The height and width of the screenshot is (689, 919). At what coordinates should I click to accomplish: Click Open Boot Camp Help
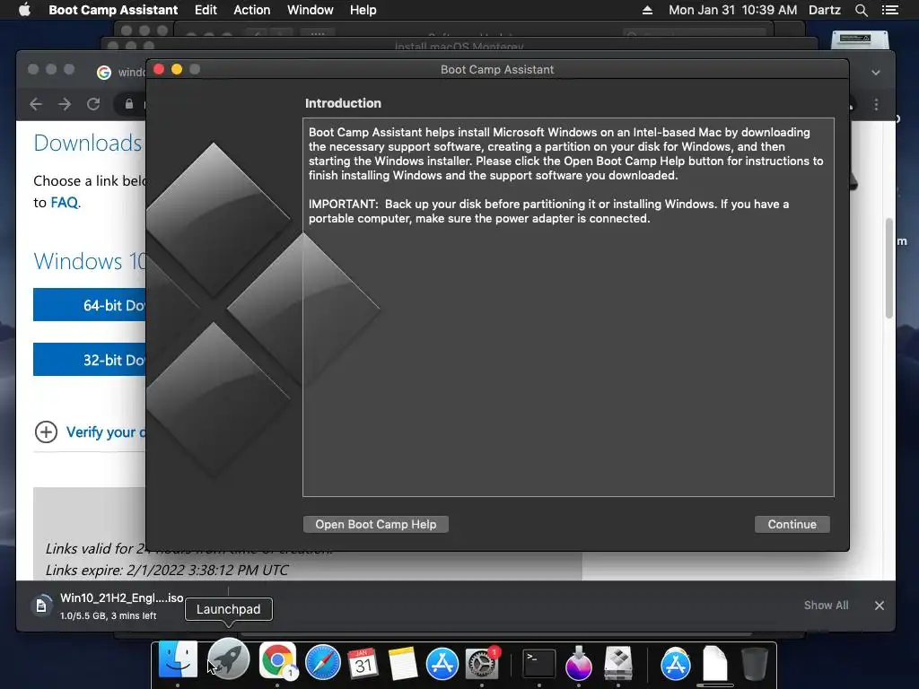[x=376, y=524]
